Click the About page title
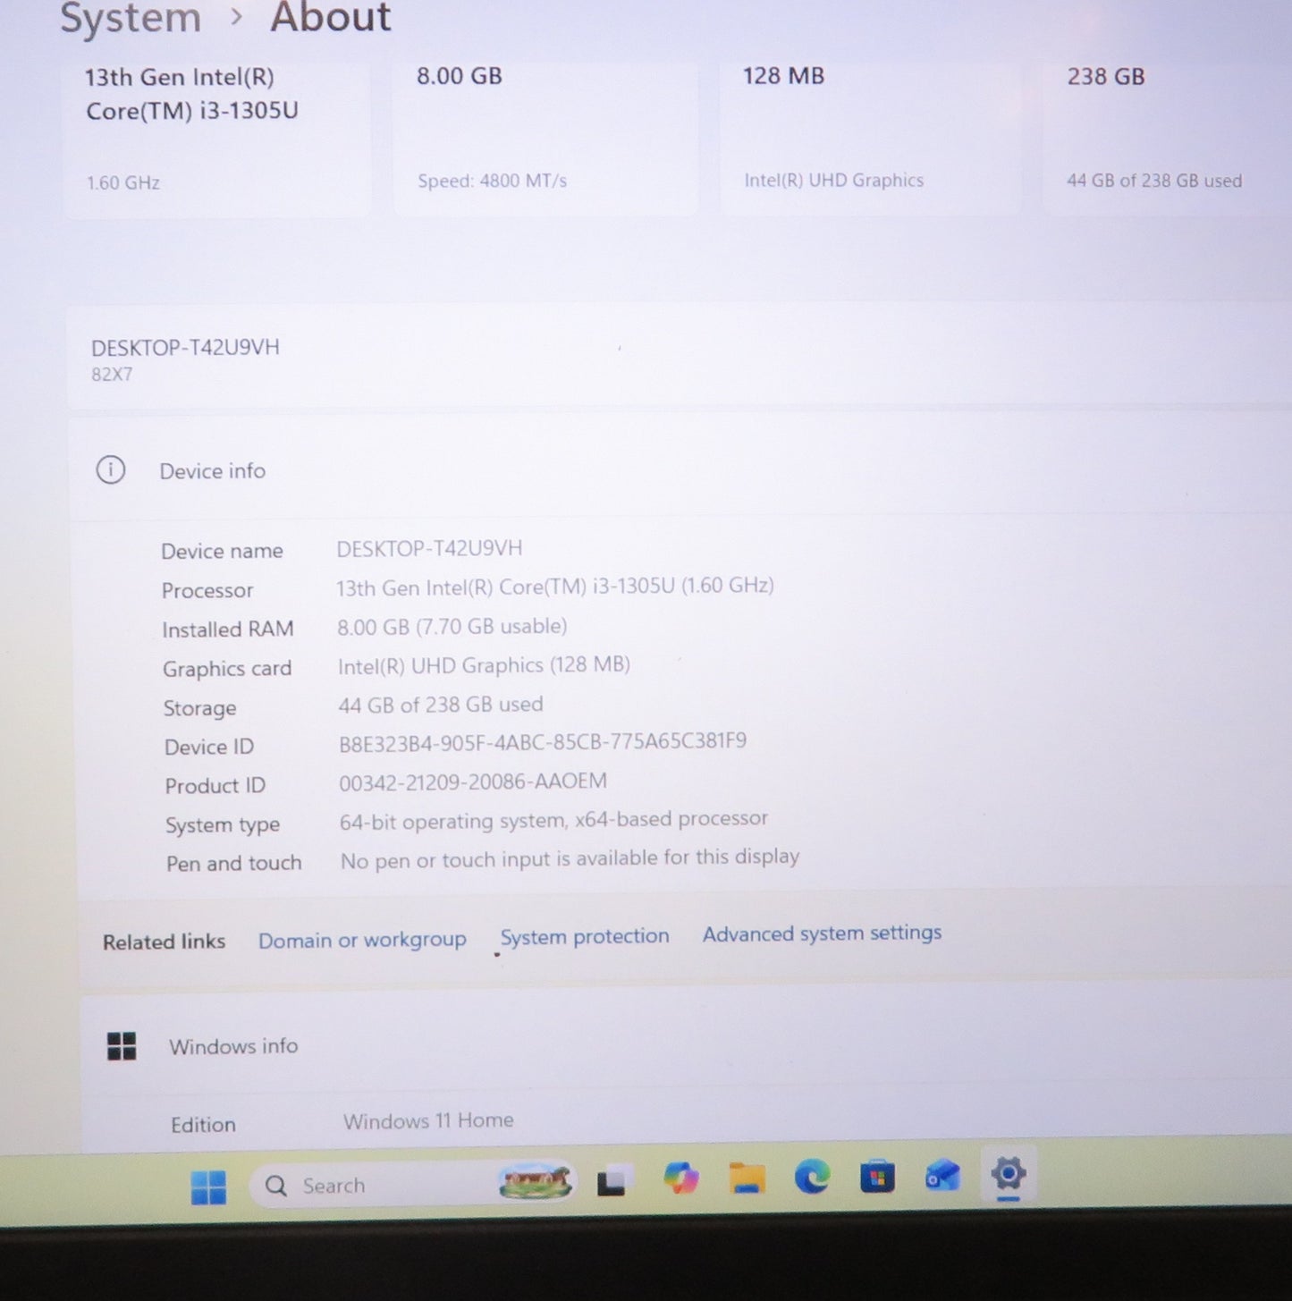This screenshot has height=1301, width=1292. (x=331, y=18)
